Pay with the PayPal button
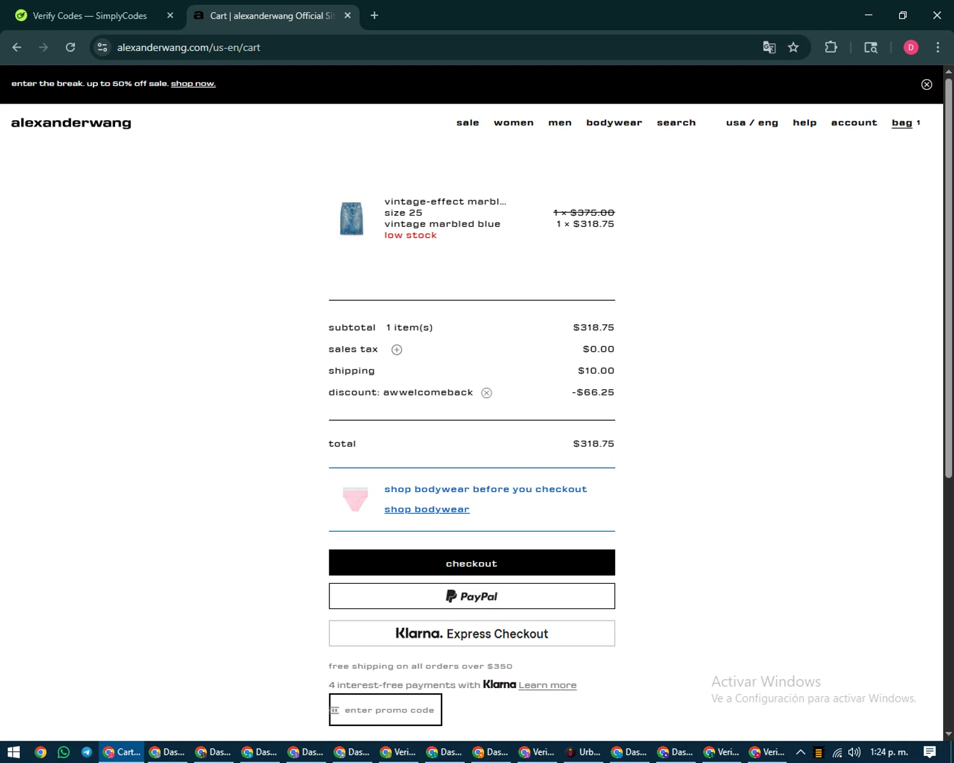954x763 pixels. [472, 596]
